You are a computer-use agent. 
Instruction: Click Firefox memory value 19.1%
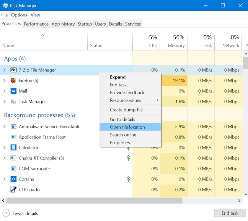click(179, 80)
